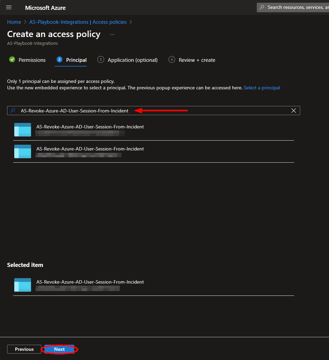Select first AS-Revoke-Azure-AD-User-Session-From-Incident result

tap(154, 130)
